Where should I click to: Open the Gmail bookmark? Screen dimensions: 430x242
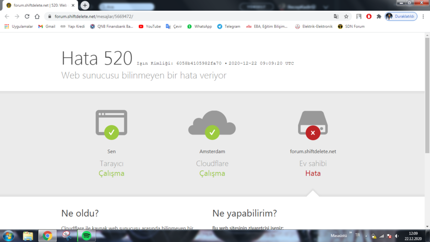(x=47, y=26)
